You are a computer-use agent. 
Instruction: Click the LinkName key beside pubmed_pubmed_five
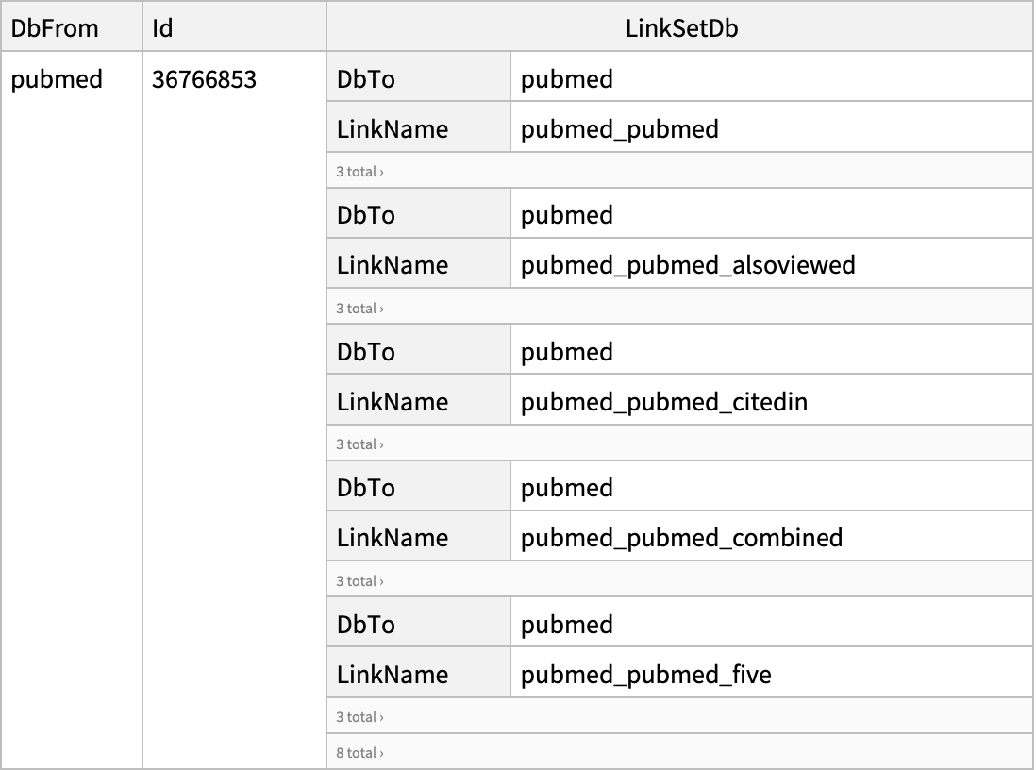click(393, 675)
